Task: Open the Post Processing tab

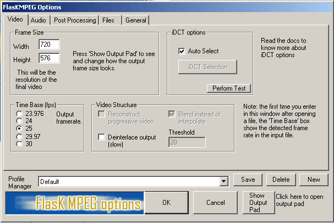Action: (75, 20)
